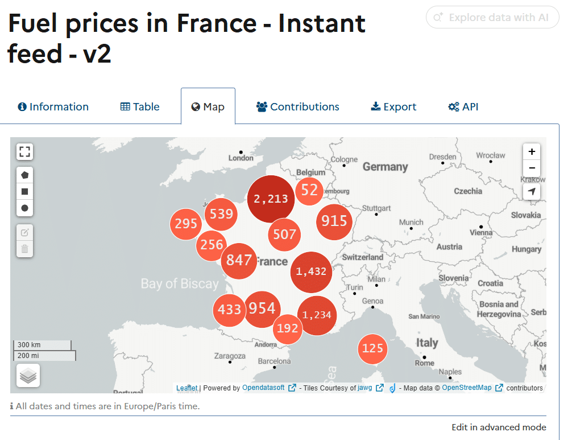Viewport: 572px width, 440px height.
Task: Go to the Contributions tab
Action: (298, 106)
